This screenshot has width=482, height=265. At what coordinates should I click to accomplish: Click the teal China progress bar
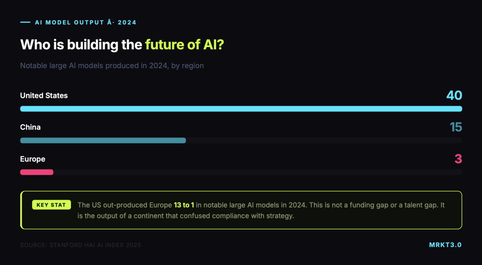103,140
